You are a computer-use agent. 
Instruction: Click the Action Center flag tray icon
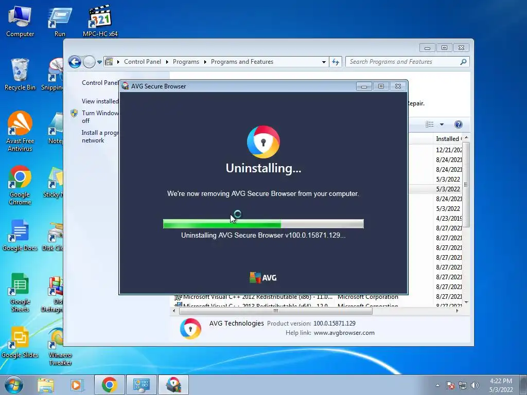coord(450,385)
